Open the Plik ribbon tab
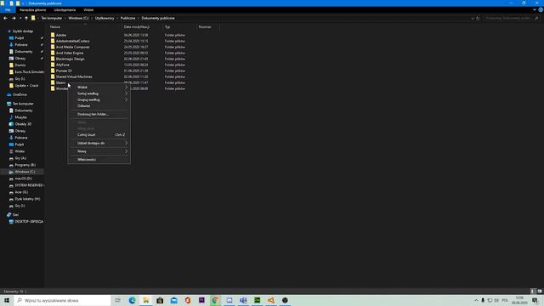The image size is (544, 306). pos(8,10)
